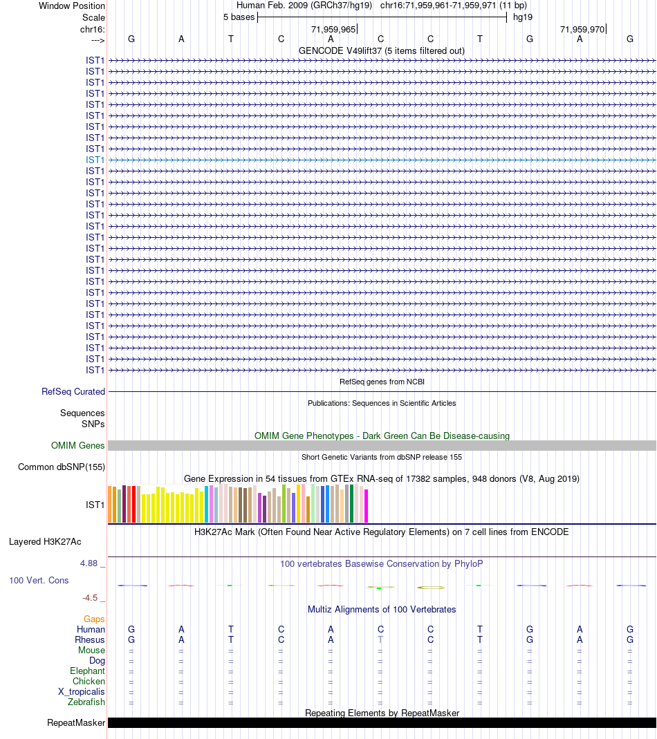Click the 4.88 PhyloP upper scale value

89,563
